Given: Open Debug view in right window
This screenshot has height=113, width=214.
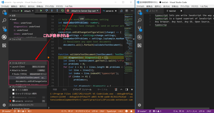Looking at the screenshot, I should (x=139, y=37).
